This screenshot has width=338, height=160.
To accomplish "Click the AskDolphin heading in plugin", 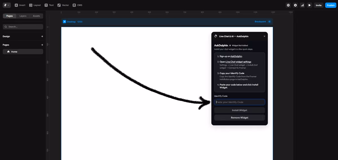I will point(221,45).
